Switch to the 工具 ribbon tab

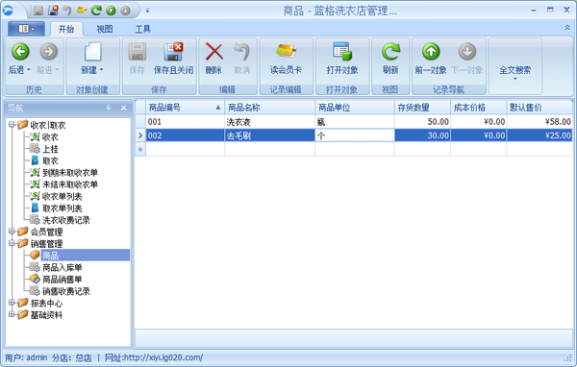pos(142,29)
